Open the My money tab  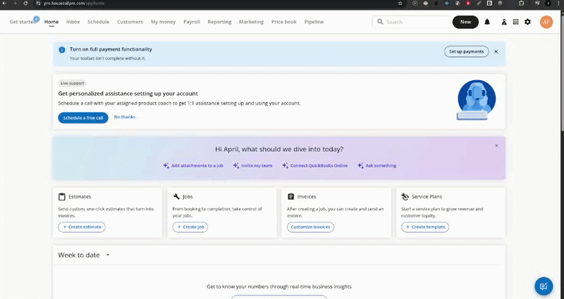pyautogui.click(x=163, y=22)
